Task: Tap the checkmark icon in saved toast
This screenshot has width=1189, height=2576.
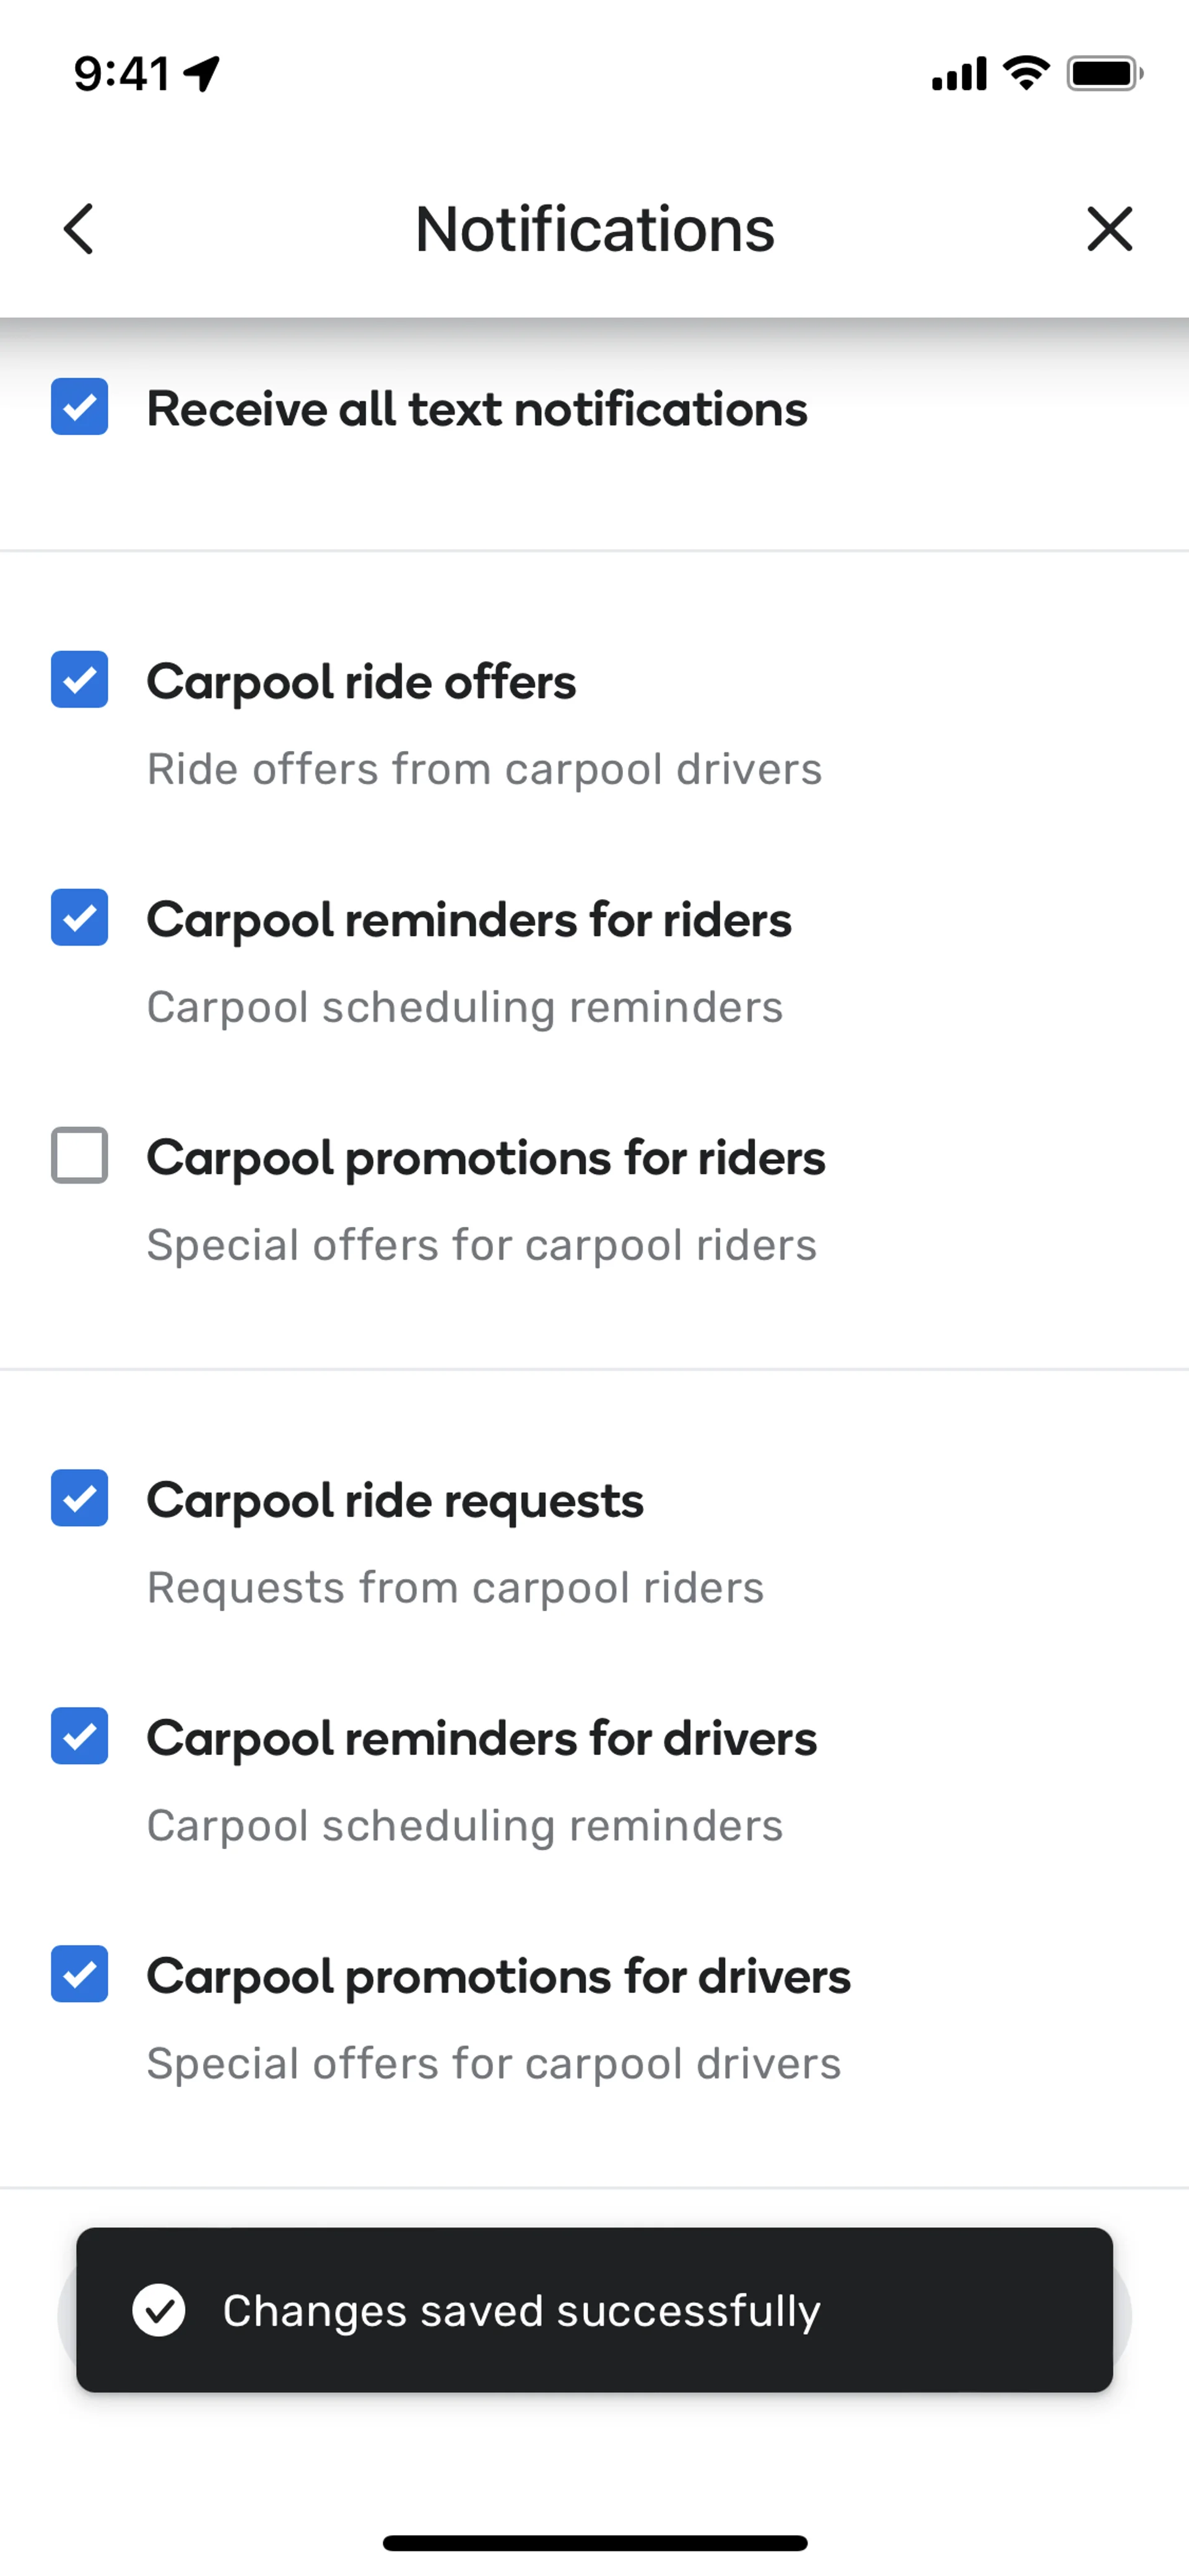Action: tap(159, 2310)
